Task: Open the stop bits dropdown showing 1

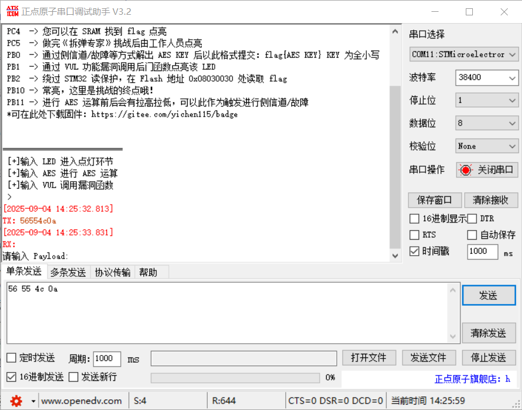Action: (486, 100)
